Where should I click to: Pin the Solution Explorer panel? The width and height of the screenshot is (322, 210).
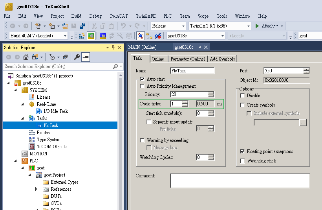(113, 47)
